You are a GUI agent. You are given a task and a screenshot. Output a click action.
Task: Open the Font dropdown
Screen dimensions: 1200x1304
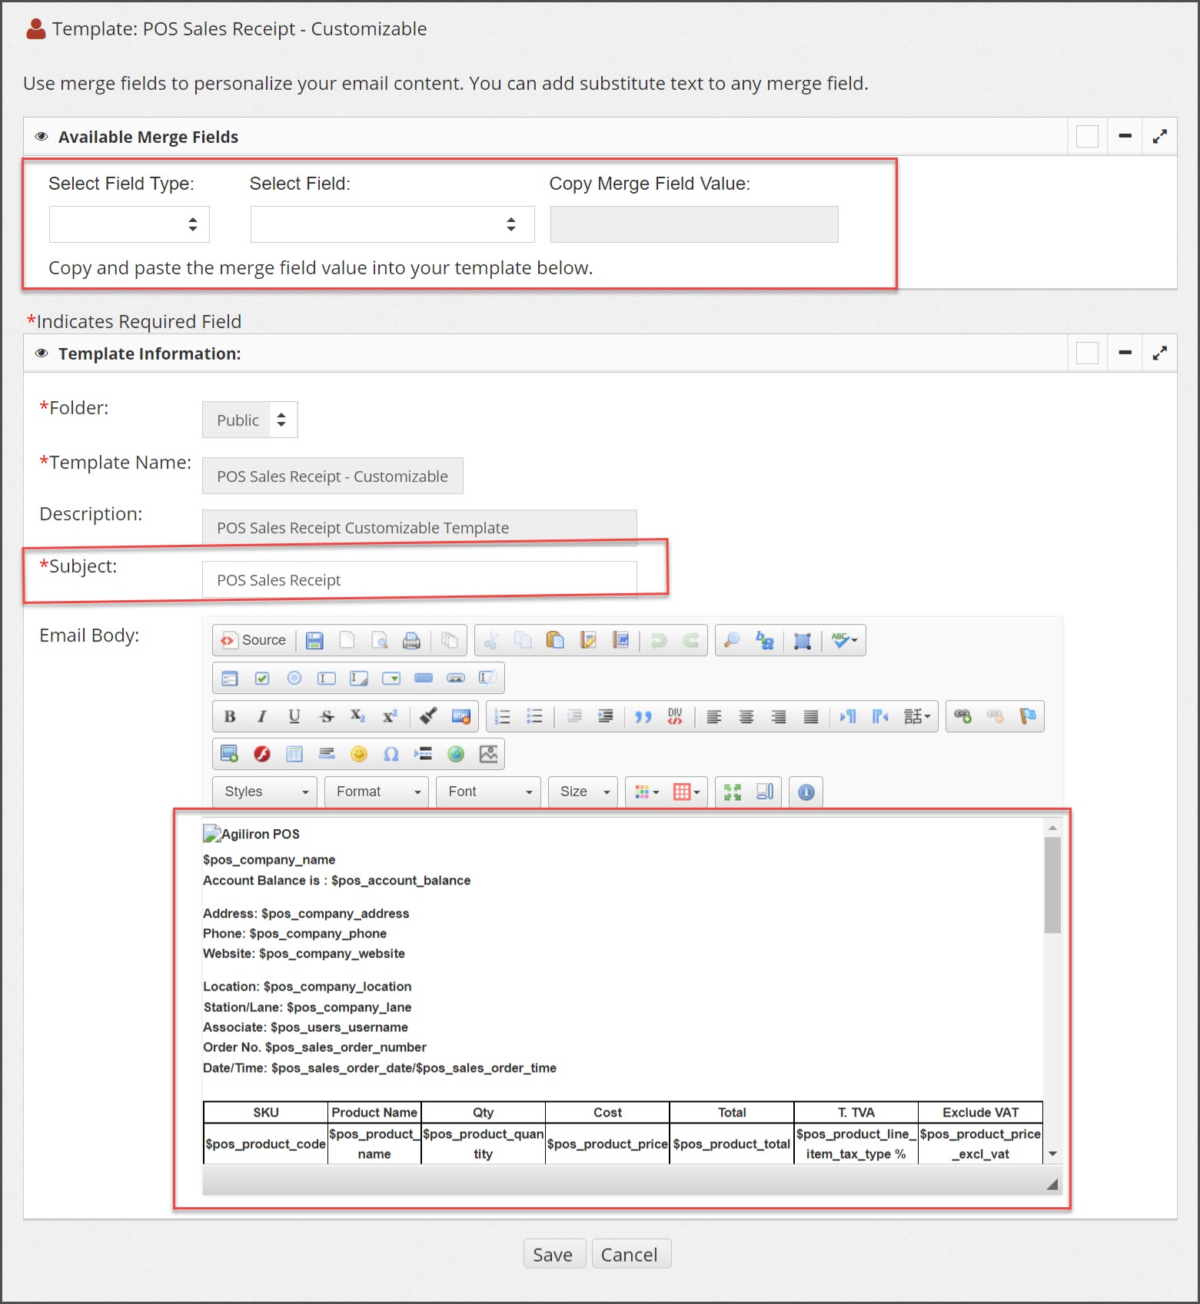pos(488,791)
